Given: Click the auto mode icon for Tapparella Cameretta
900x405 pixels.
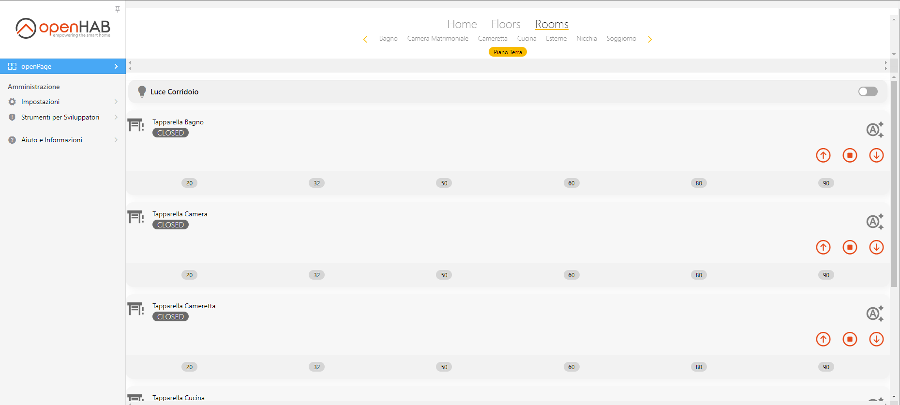Looking at the screenshot, I should coord(874,314).
